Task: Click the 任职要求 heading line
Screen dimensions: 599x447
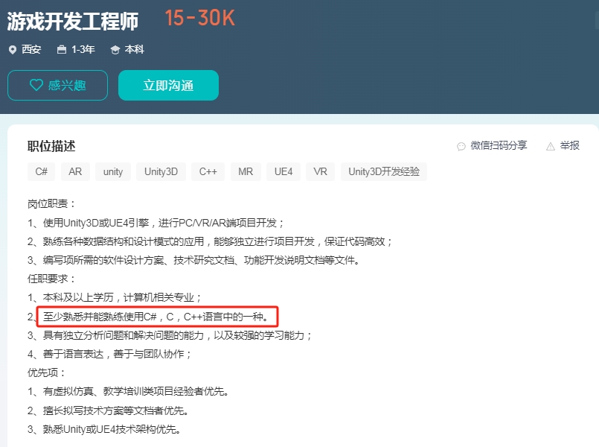Action: [51, 279]
